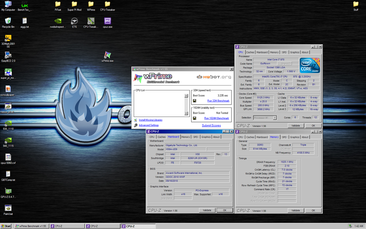Screen dimensions: 366x229
Task: Open EasyBCD 2.0 icon
Action: (x=8, y=57)
